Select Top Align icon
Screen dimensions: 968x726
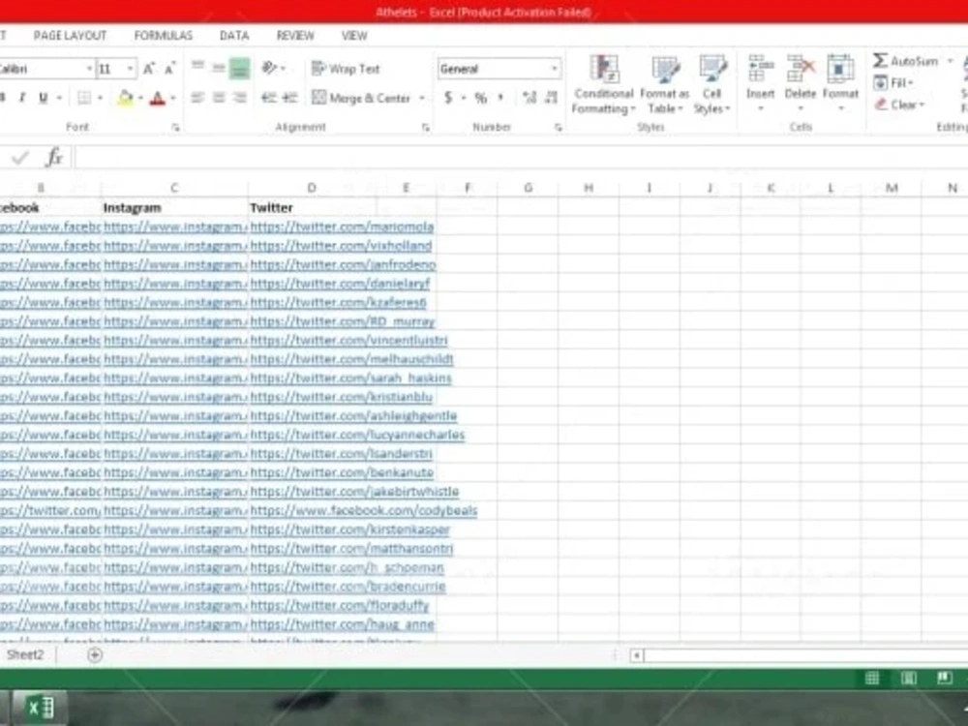197,67
